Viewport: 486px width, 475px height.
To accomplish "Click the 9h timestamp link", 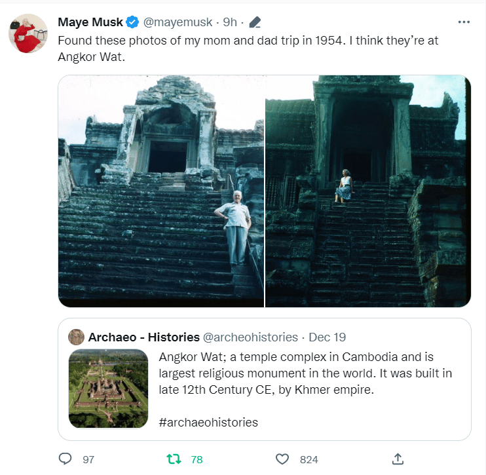I will 229,22.
